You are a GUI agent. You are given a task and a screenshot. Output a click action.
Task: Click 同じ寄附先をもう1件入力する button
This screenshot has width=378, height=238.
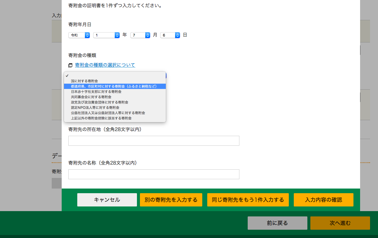tap(248, 199)
